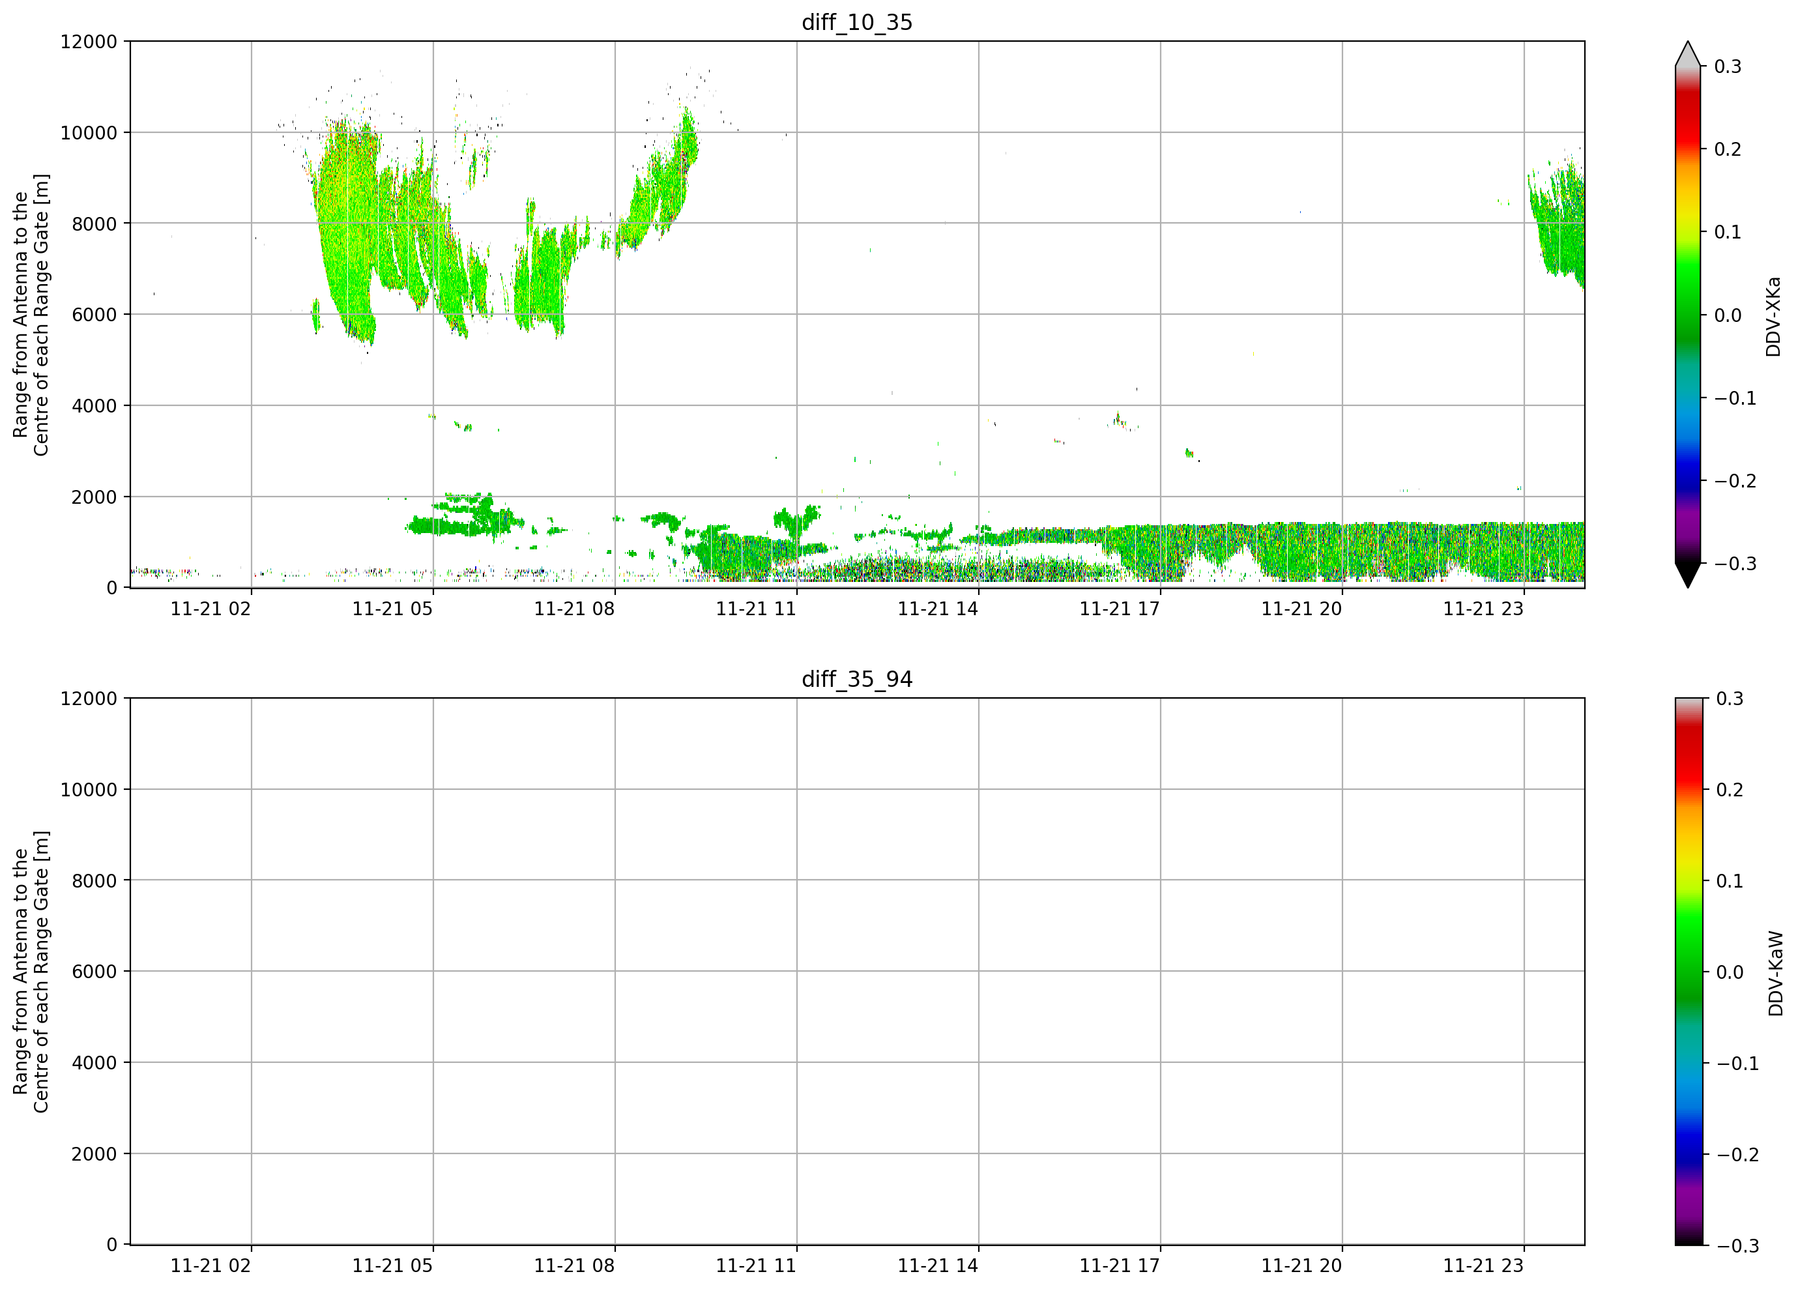Viewport: 1798px width, 1289px height.
Task: Click '11-21 05' tick under diff_35_94
Action: pyautogui.click(x=392, y=1266)
